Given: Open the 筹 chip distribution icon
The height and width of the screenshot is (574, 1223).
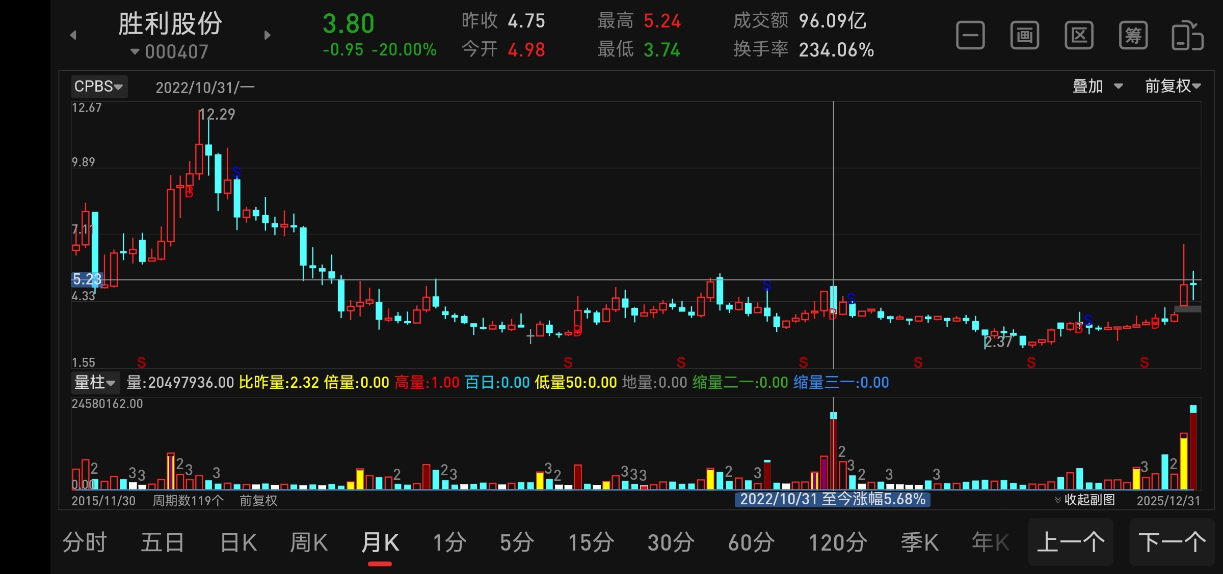Looking at the screenshot, I should (x=1133, y=36).
